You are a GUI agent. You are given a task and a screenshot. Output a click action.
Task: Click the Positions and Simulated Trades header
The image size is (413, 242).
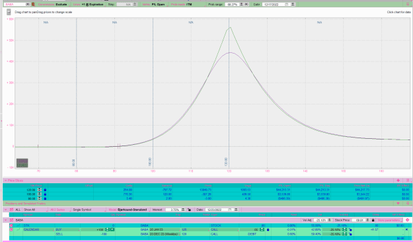click(x=26, y=204)
